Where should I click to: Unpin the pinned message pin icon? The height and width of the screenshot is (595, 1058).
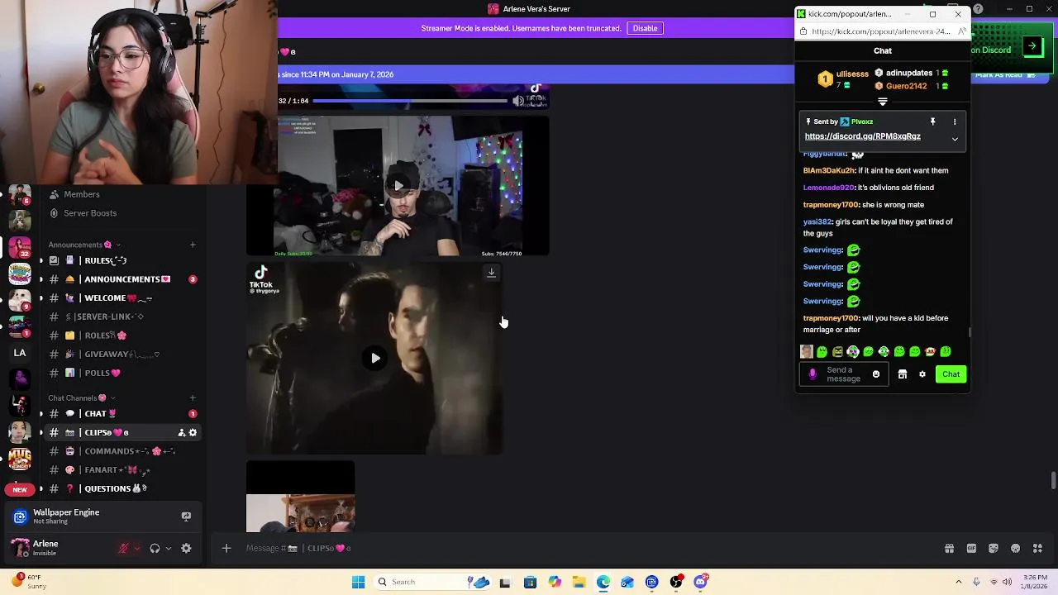[932, 121]
